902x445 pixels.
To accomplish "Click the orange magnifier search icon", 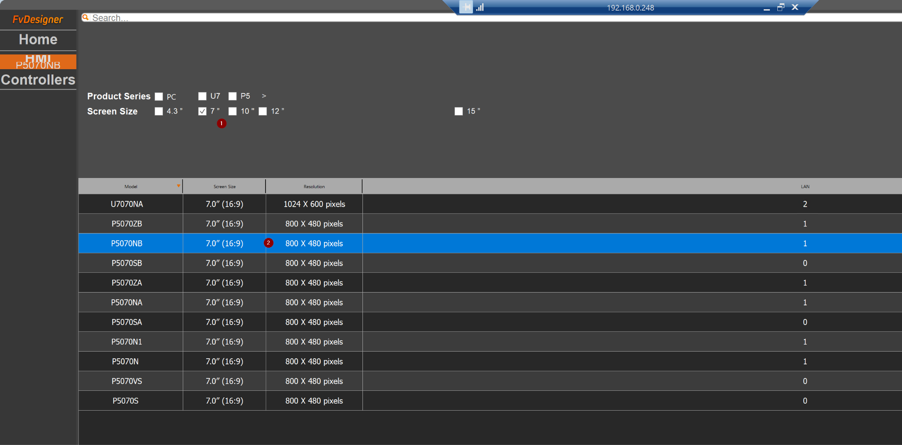I will (x=85, y=17).
